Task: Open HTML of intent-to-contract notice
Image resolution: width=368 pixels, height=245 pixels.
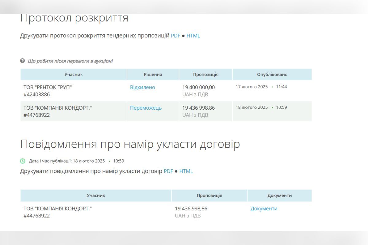Action: click(186, 171)
